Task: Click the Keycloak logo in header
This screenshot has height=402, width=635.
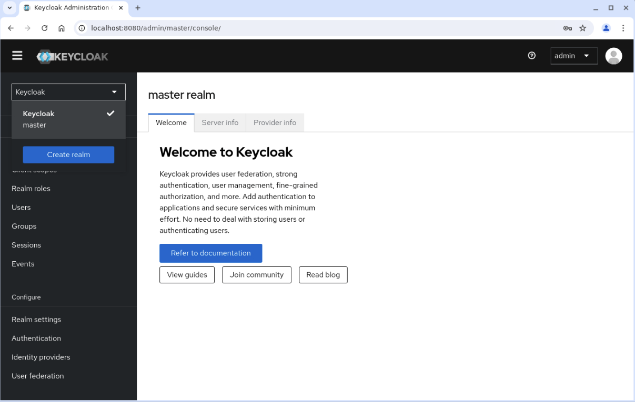Action: [73, 57]
